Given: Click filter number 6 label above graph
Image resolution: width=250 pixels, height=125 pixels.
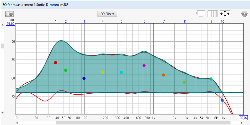Looking at the screenshot, I should [x=144, y=21].
